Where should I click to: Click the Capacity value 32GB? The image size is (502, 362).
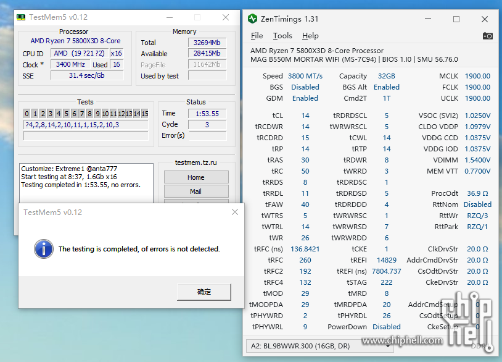(387, 76)
